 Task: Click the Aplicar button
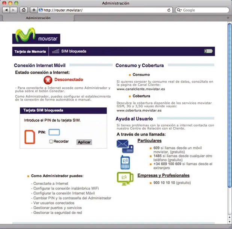click(x=84, y=142)
